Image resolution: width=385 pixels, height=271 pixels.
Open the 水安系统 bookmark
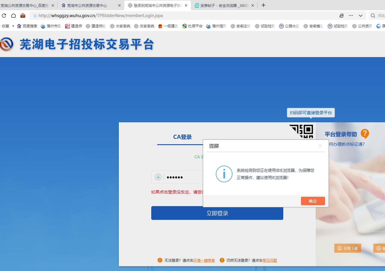click(x=120, y=26)
